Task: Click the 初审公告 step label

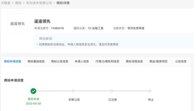Action: [x=74, y=100]
